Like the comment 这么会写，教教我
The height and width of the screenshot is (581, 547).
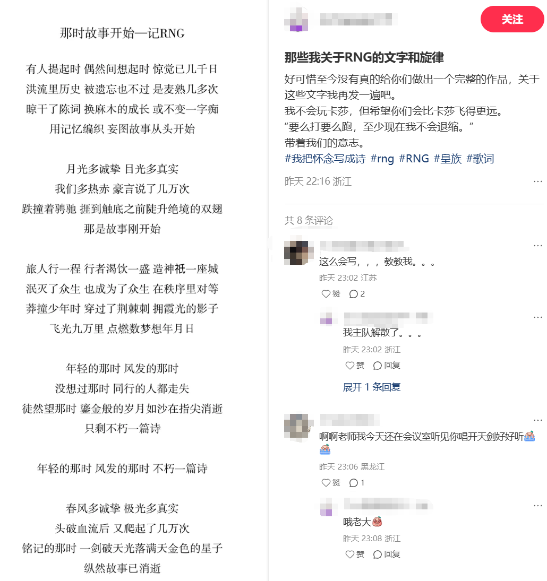331,294
